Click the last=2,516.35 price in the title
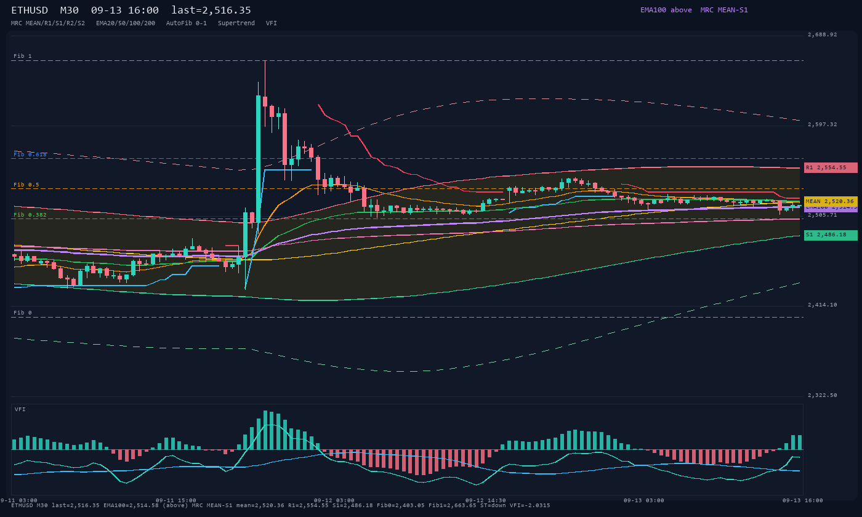Screen dimensions: 862x517 tap(211, 10)
